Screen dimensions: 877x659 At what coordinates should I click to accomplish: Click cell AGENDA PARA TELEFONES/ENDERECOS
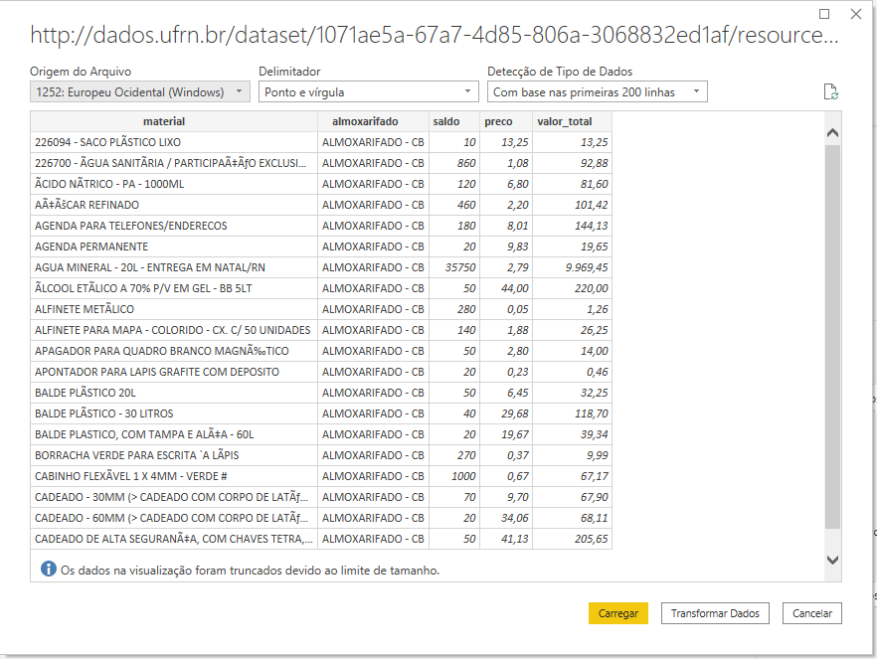[x=174, y=226]
